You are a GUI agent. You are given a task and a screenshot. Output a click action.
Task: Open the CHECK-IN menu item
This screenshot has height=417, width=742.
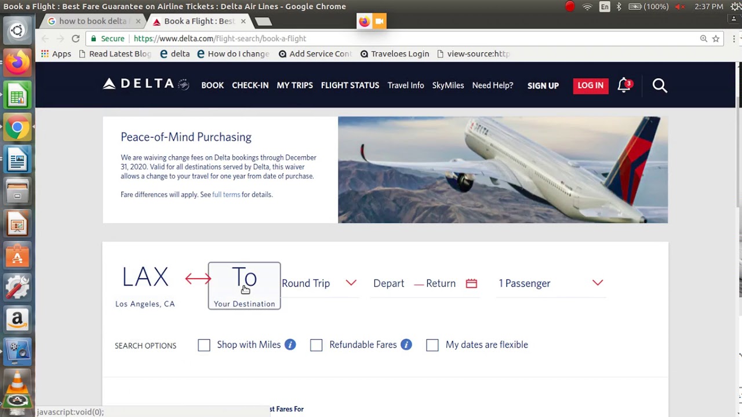(250, 85)
